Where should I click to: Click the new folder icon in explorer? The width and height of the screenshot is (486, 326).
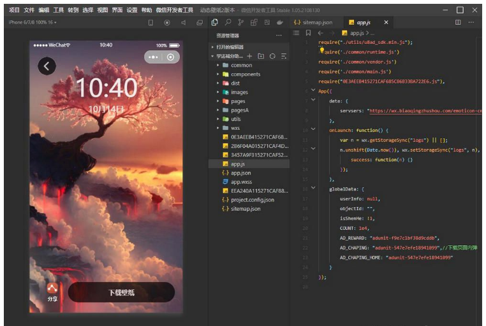(261, 56)
